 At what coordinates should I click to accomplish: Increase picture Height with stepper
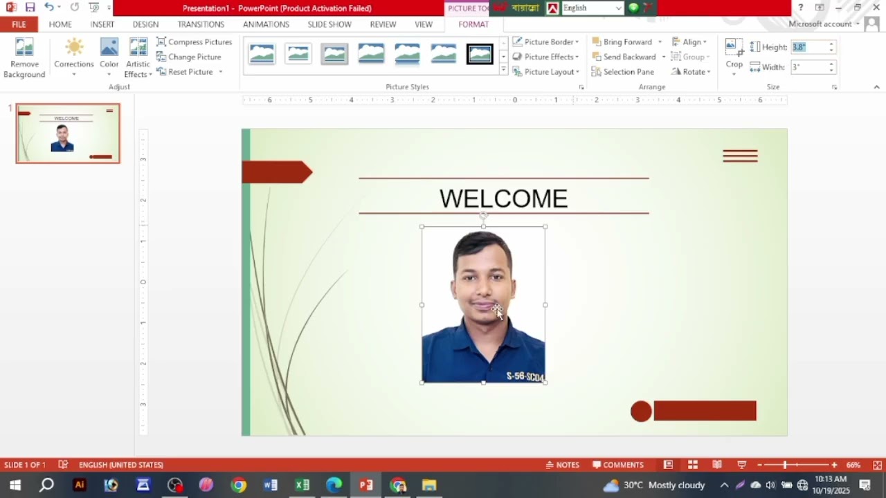831,44
